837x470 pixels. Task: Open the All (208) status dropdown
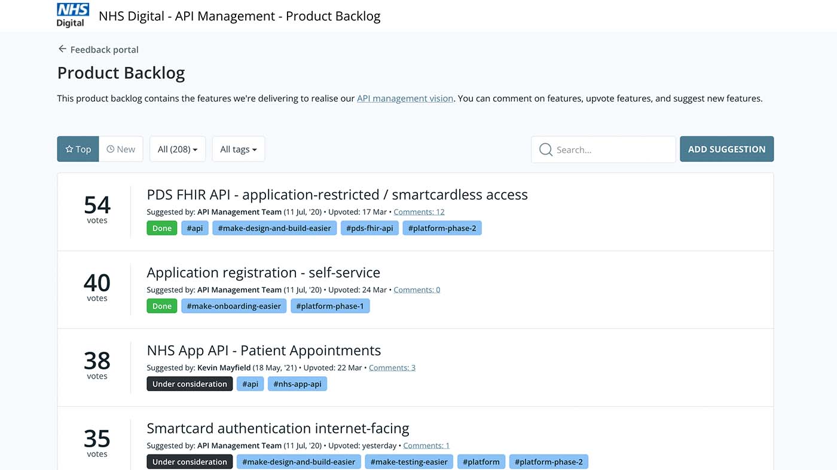click(178, 149)
